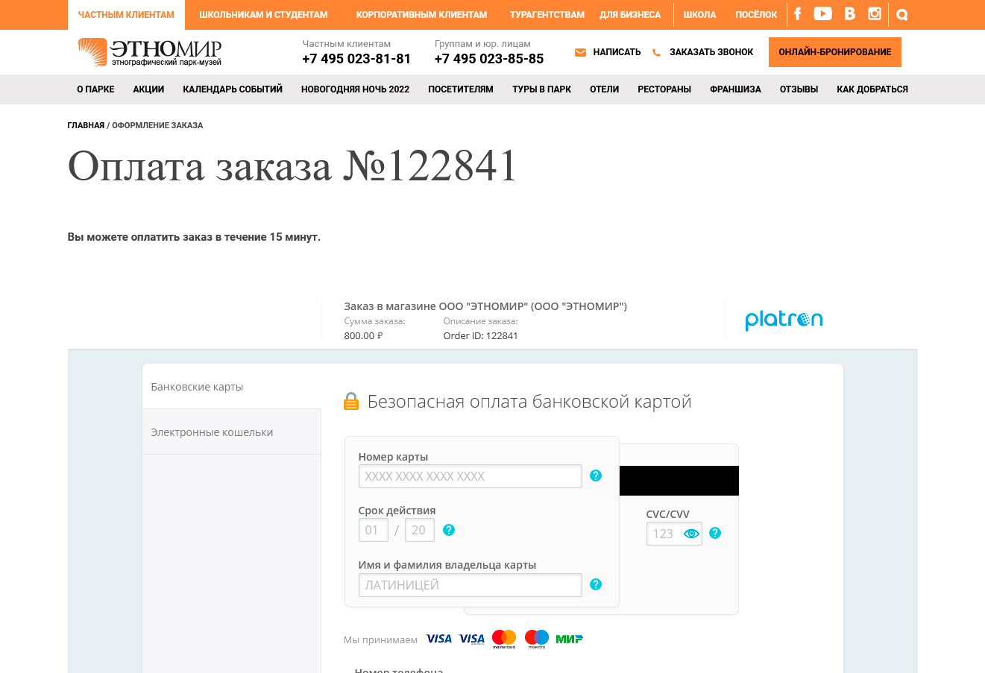Open the Посёлок link
985x673 pixels.
point(756,15)
